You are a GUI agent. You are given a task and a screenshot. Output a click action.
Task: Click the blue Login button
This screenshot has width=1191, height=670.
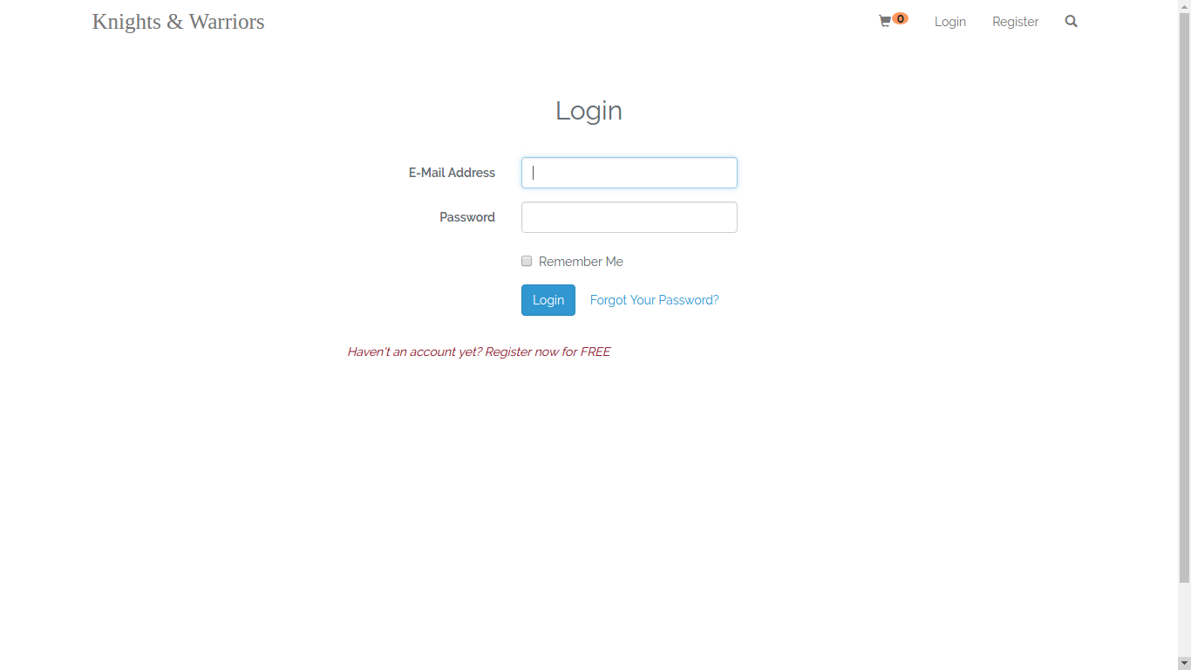(548, 300)
